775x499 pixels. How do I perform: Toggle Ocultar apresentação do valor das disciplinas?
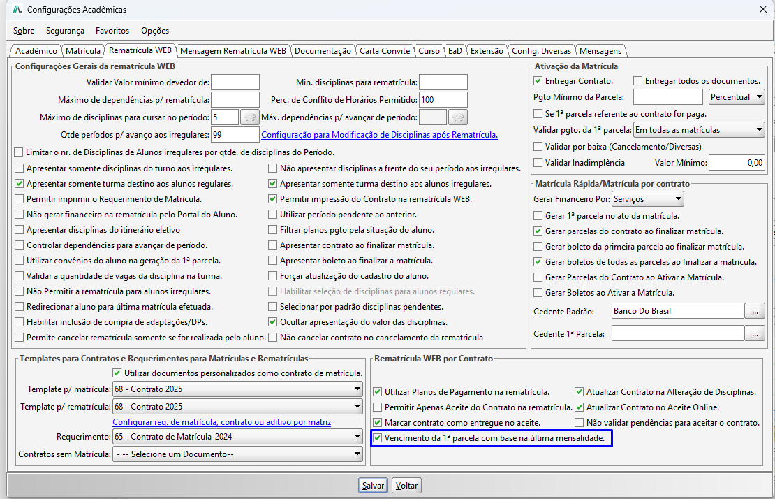(x=272, y=322)
